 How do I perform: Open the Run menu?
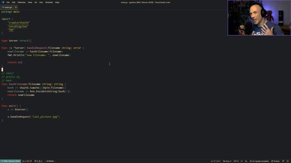click(x=41, y=2)
